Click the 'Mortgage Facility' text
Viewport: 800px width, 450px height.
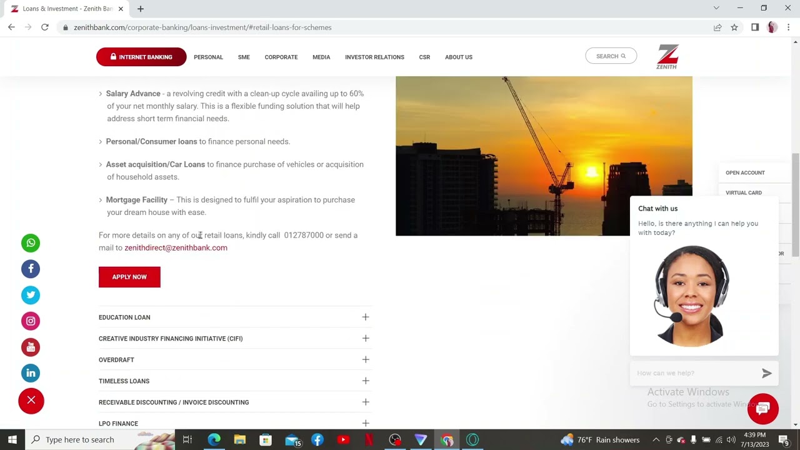click(x=137, y=200)
